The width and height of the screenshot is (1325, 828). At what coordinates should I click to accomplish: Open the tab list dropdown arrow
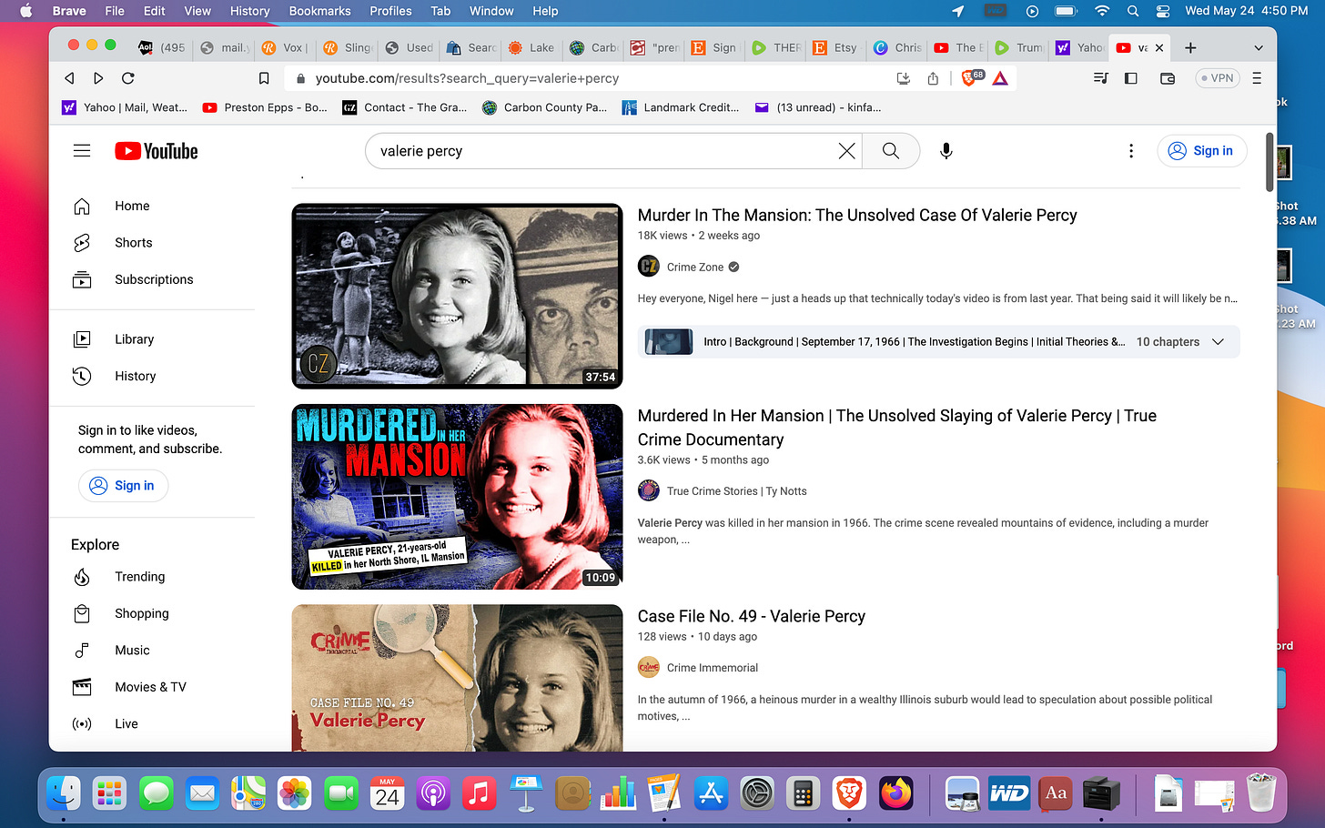point(1259,47)
